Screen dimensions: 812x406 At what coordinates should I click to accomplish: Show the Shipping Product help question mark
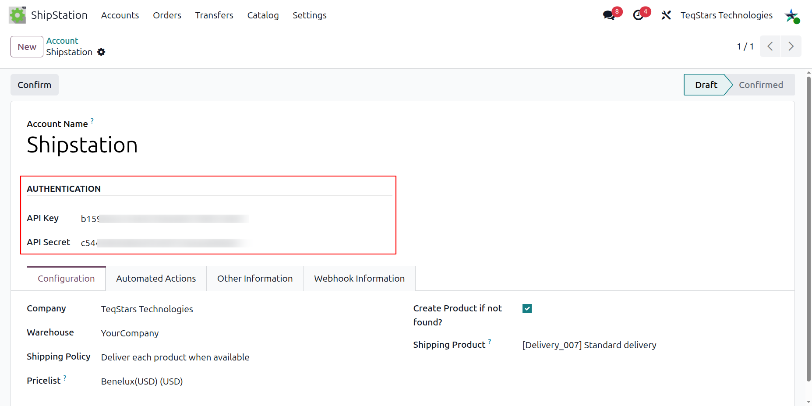[x=490, y=341]
